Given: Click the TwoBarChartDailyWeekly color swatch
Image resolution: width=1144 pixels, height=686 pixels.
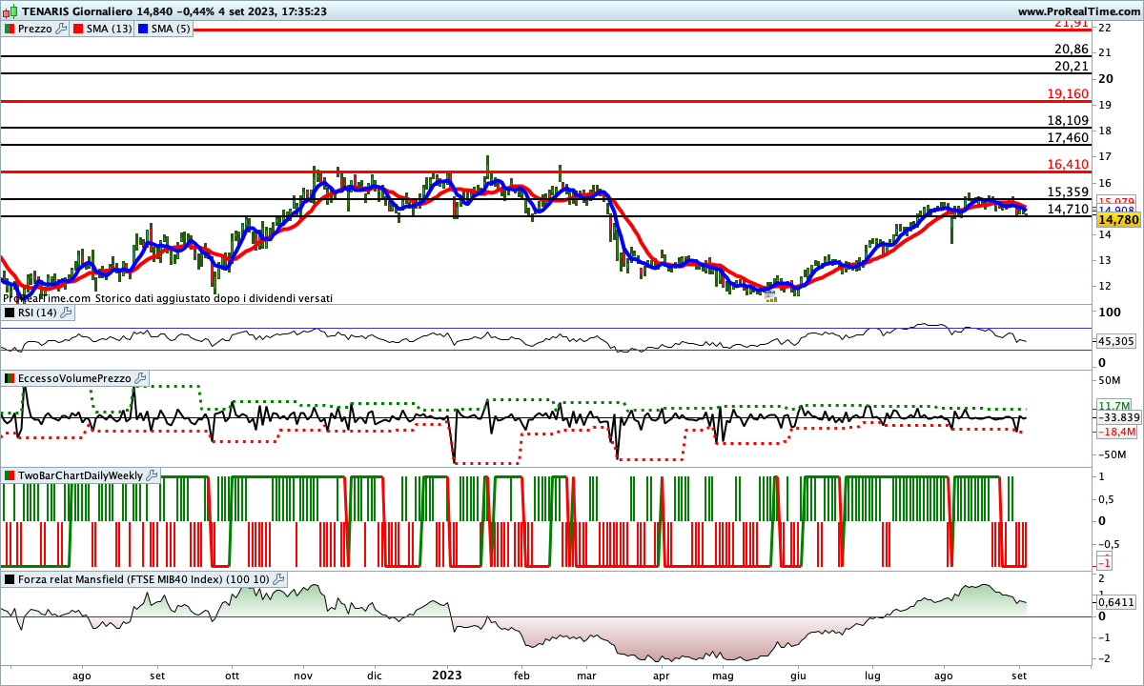Looking at the screenshot, I should tap(9, 474).
